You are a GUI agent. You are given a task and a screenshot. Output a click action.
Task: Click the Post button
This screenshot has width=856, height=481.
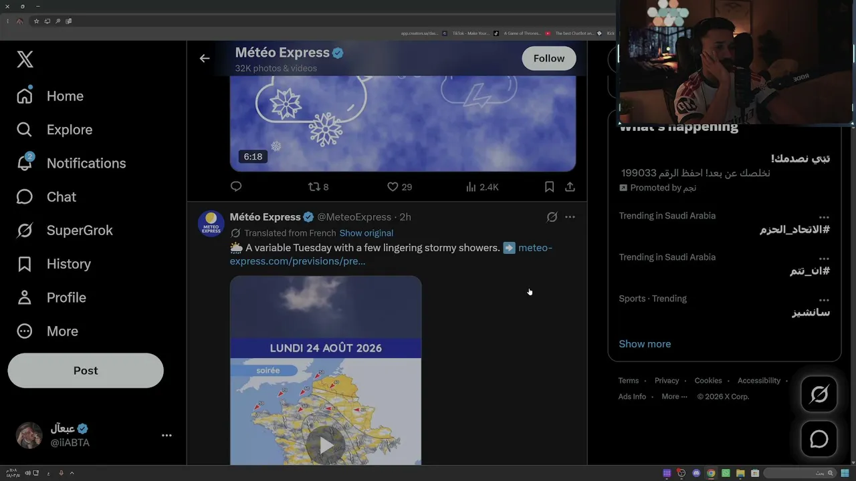pyautogui.click(x=86, y=371)
